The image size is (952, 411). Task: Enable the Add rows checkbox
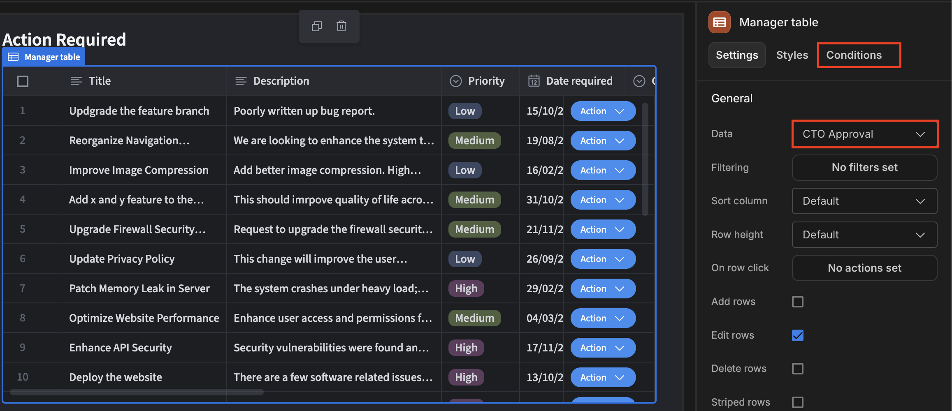pyautogui.click(x=798, y=302)
